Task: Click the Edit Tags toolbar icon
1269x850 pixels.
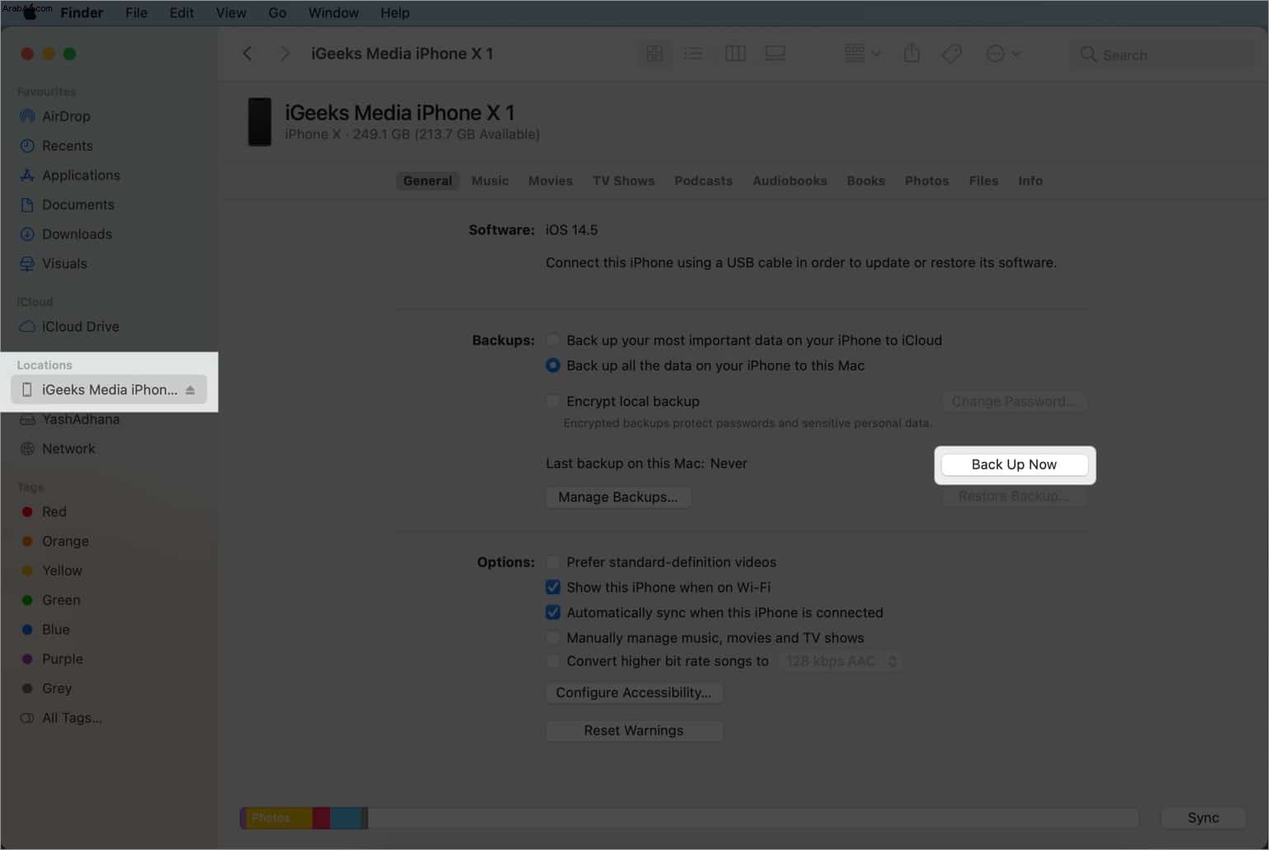Action: click(951, 54)
